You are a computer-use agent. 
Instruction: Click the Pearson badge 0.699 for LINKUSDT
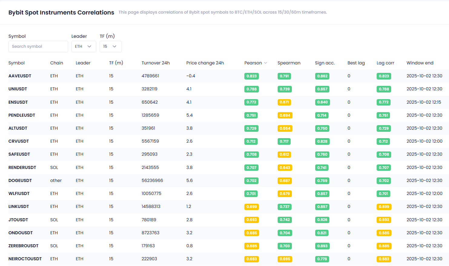[252, 207]
